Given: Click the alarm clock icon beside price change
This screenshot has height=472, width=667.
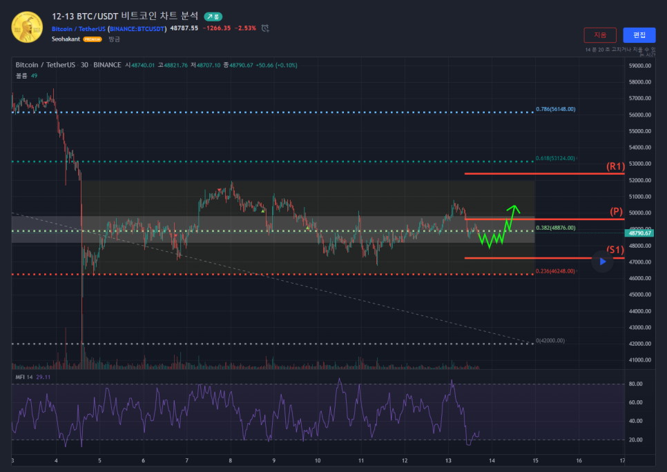Looking at the screenshot, I should (265, 28).
